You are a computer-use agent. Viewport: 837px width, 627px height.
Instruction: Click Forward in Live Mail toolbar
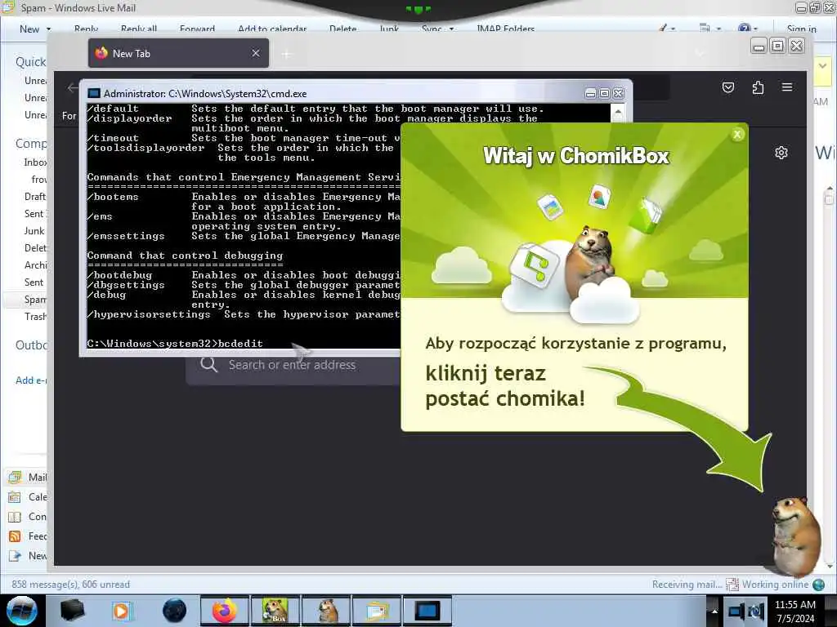(x=197, y=29)
